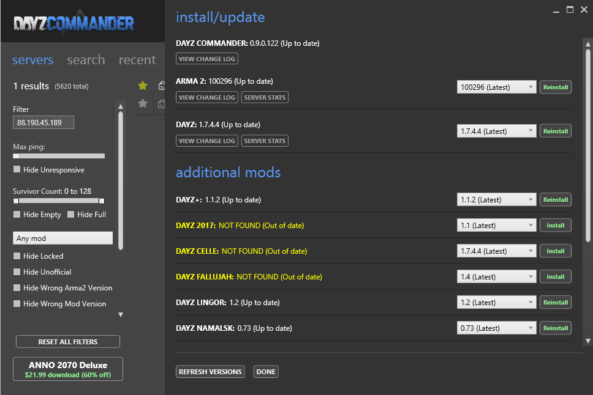Reinstall DAYZ+ mod
The width and height of the screenshot is (593, 395).
(555, 199)
